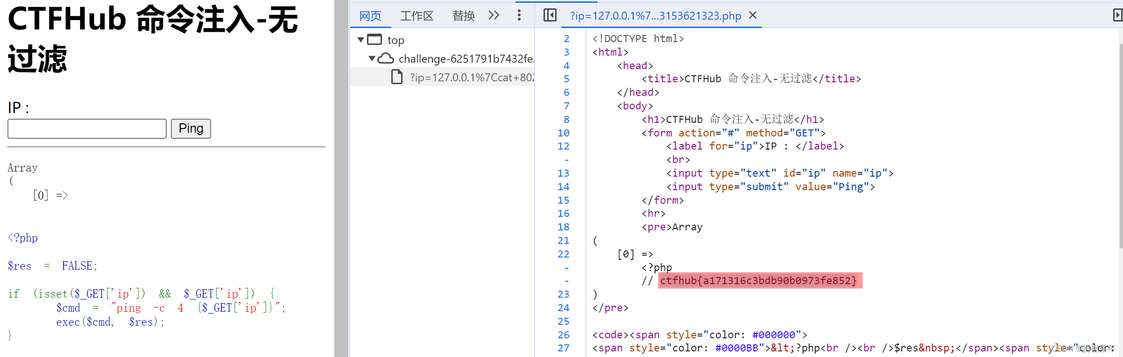Image resolution: width=1123 pixels, height=357 pixels.
Task: Toggle the navigator sidebar panel icon
Action: click(x=550, y=15)
